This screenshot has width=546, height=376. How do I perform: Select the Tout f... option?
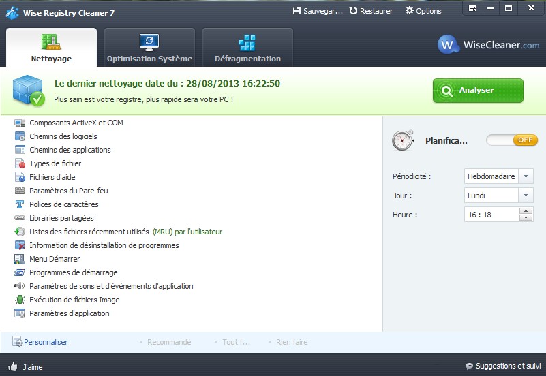(x=236, y=342)
